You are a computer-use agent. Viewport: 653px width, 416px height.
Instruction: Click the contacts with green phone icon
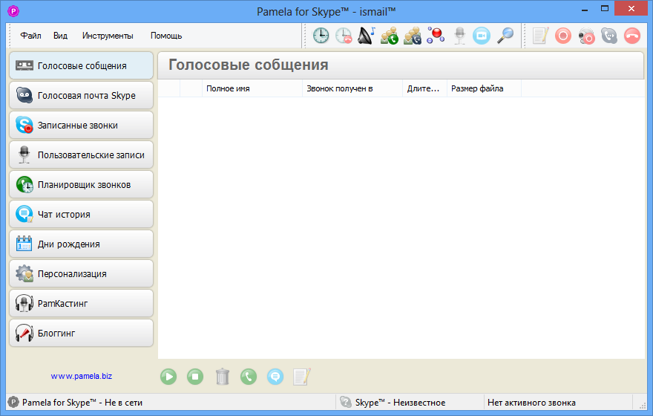(x=390, y=36)
